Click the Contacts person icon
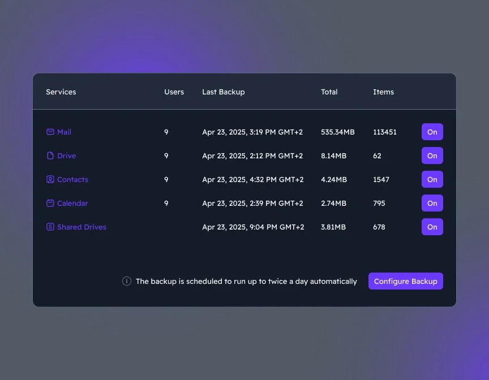The height and width of the screenshot is (380, 489). (50, 179)
